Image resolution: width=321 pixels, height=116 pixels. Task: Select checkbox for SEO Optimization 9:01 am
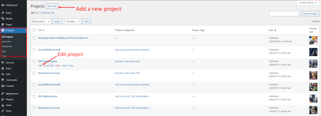(x=34, y=61)
